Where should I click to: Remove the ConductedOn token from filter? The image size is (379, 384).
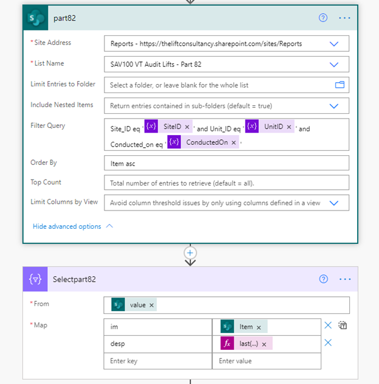point(233,142)
